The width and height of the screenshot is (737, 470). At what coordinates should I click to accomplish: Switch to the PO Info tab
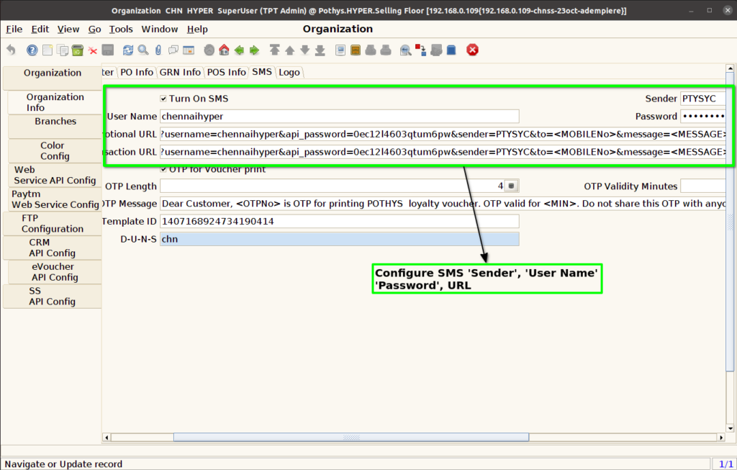[137, 73]
